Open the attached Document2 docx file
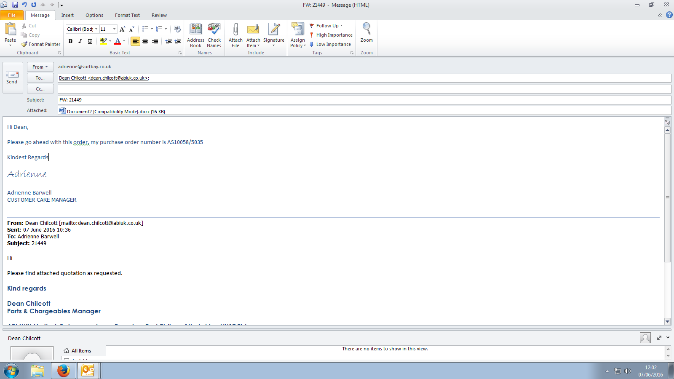The width and height of the screenshot is (674, 379). pos(115,112)
